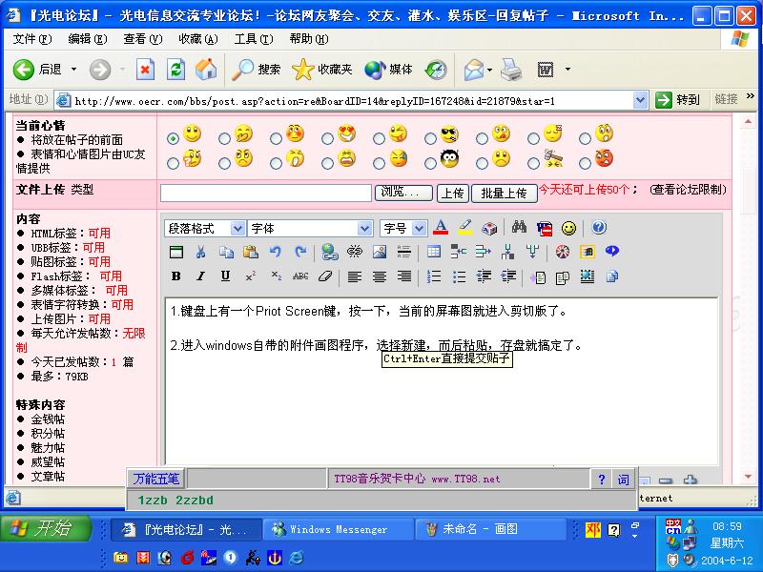The width and height of the screenshot is (763, 572).
Task: Remove link with the broken chain icon
Action: (x=355, y=252)
